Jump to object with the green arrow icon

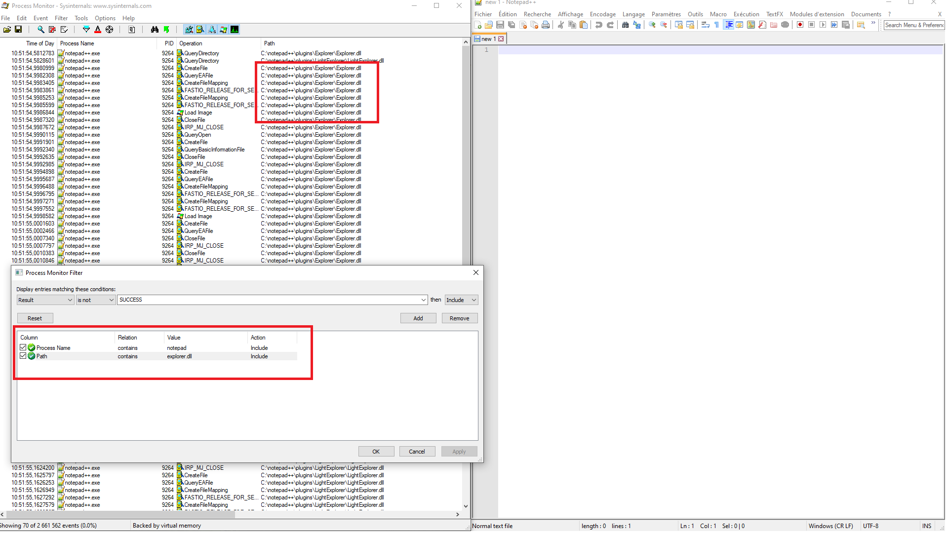[166, 30]
